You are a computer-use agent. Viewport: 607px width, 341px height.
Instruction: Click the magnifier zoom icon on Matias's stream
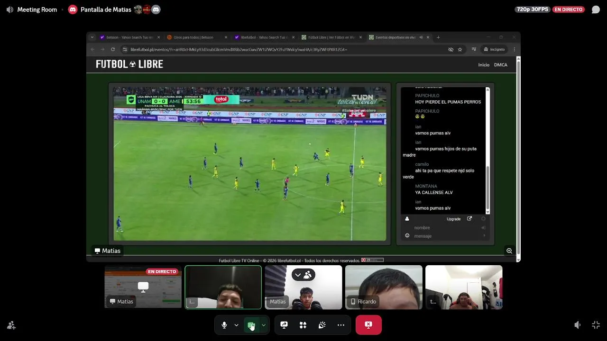click(509, 251)
